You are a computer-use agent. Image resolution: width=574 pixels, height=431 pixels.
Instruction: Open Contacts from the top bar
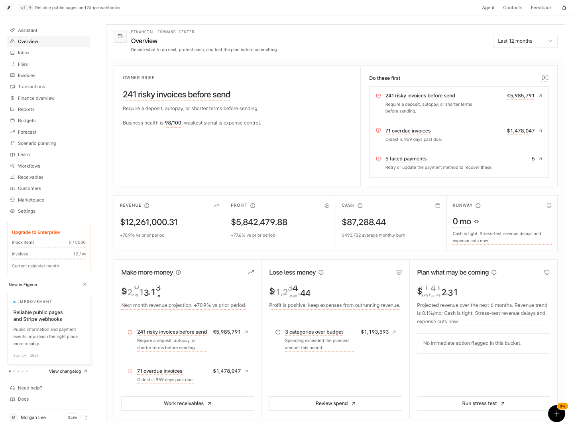pos(513,8)
